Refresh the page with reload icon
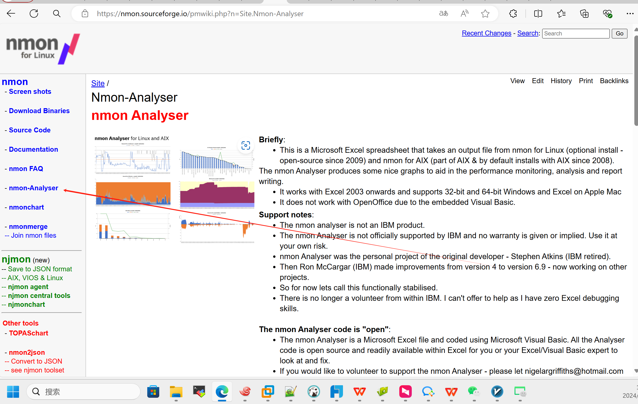 click(34, 14)
